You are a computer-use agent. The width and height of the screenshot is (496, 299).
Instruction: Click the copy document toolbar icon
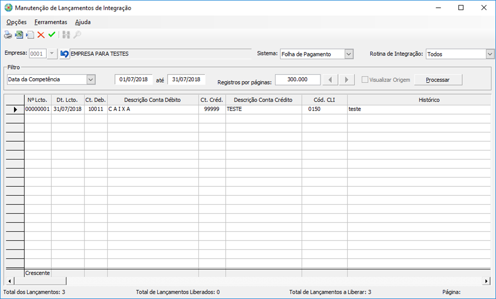(30, 35)
